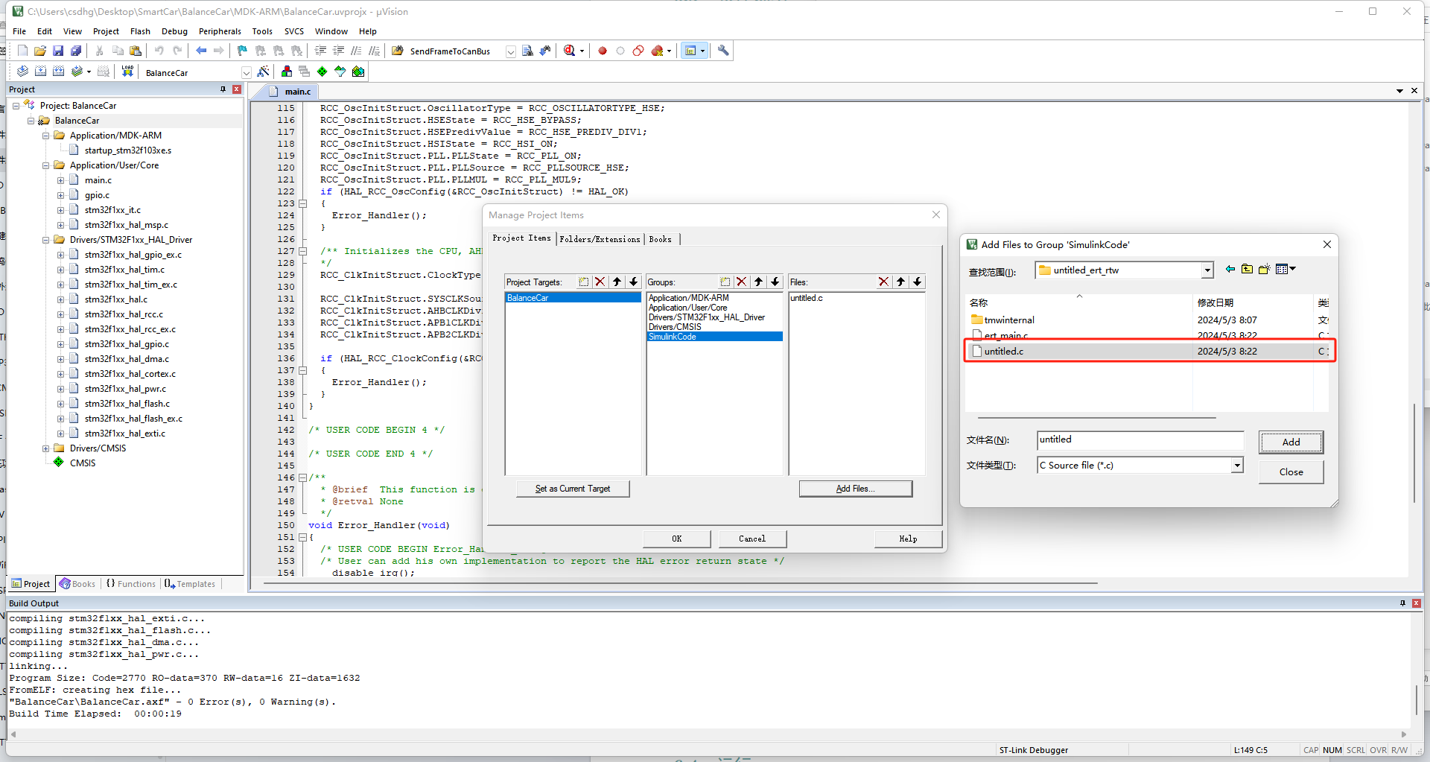Open the C Source file type dropdown
1430x762 pixels.
(1236, 466)
